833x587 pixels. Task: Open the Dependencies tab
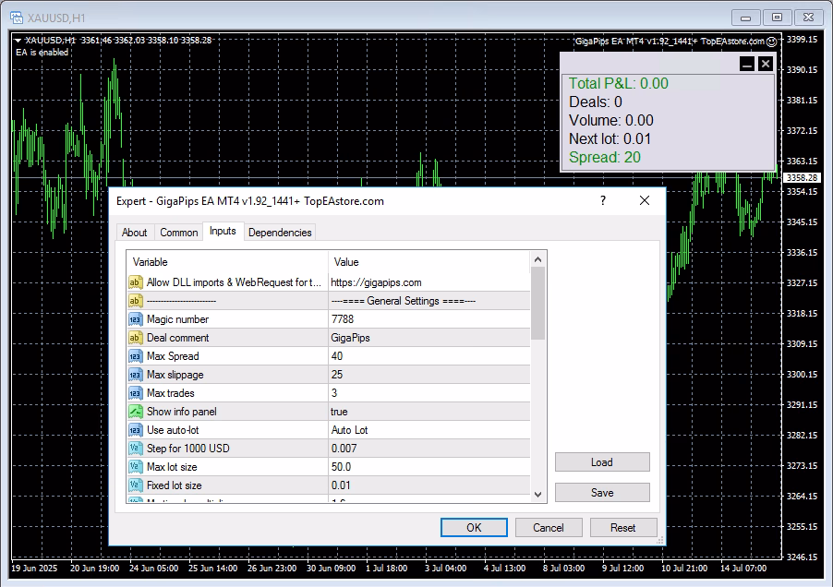click(x=280, y=233)
